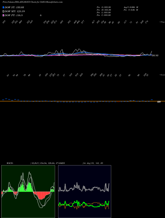This screenshot has height=218, width=165.
Task: Click the DOW PT value label
Action: click(14, 15)
